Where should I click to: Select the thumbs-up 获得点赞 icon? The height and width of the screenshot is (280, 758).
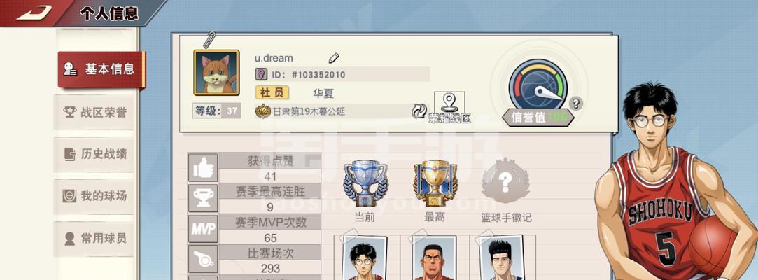tap(203, 168)
